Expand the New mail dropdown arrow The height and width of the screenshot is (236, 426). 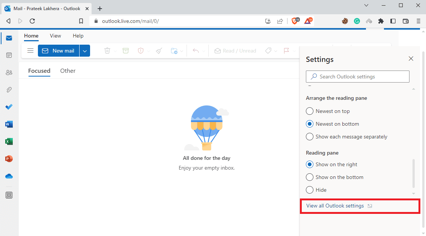point(85,51)
